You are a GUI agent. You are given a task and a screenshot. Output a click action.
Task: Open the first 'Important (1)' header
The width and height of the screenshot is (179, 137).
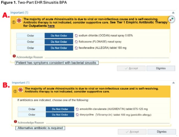click(19, 13)
